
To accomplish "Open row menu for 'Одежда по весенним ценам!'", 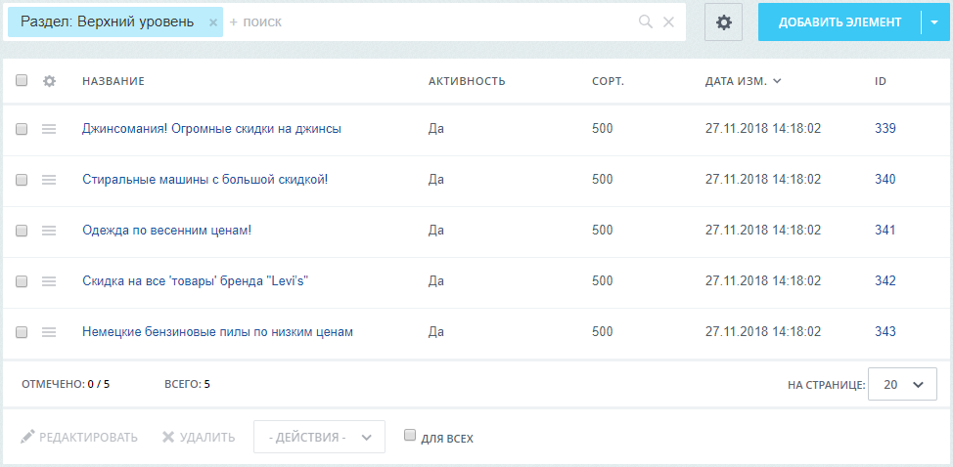I will [49, 231].
